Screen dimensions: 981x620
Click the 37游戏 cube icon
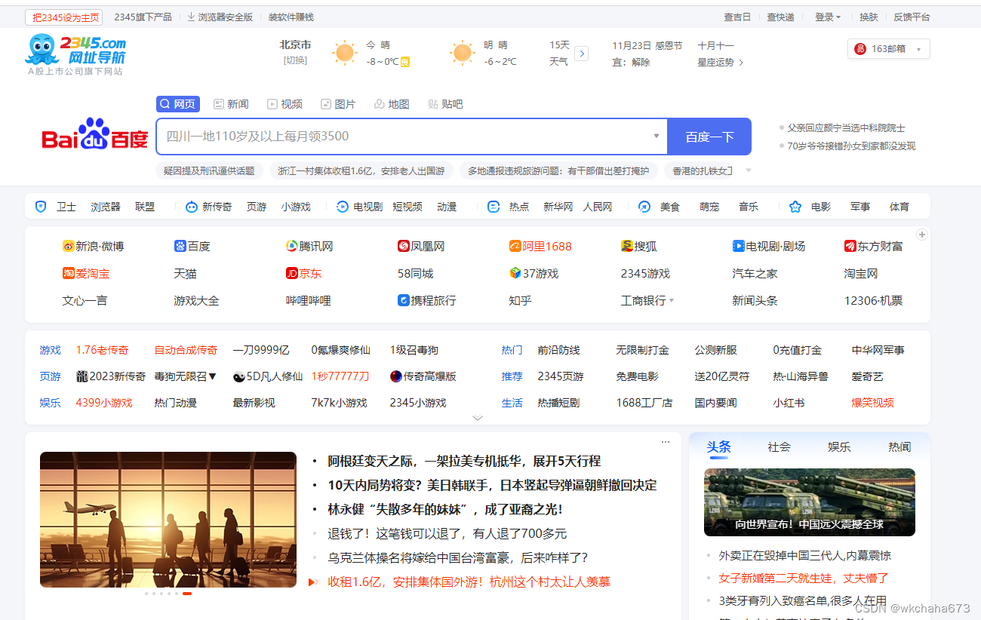(515, 273)
